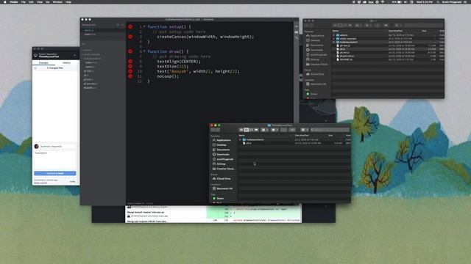Image resolution: width=471 pixels, height=264 pixels.
Task: Switch back Finder window to icon view
Action: pyautogui.click(x=335, y=26)
